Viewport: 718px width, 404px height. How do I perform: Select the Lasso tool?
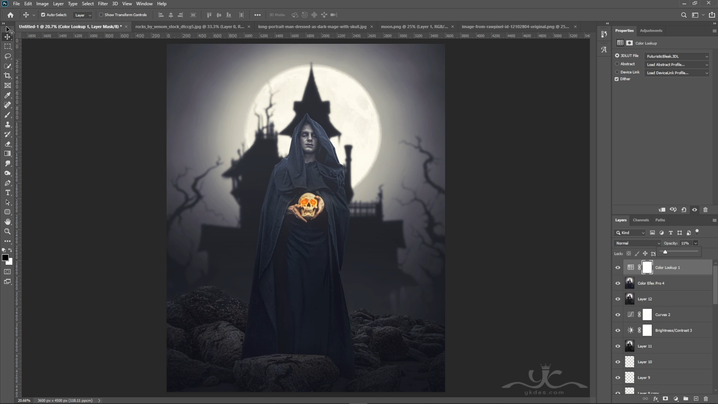click(7, 56)
